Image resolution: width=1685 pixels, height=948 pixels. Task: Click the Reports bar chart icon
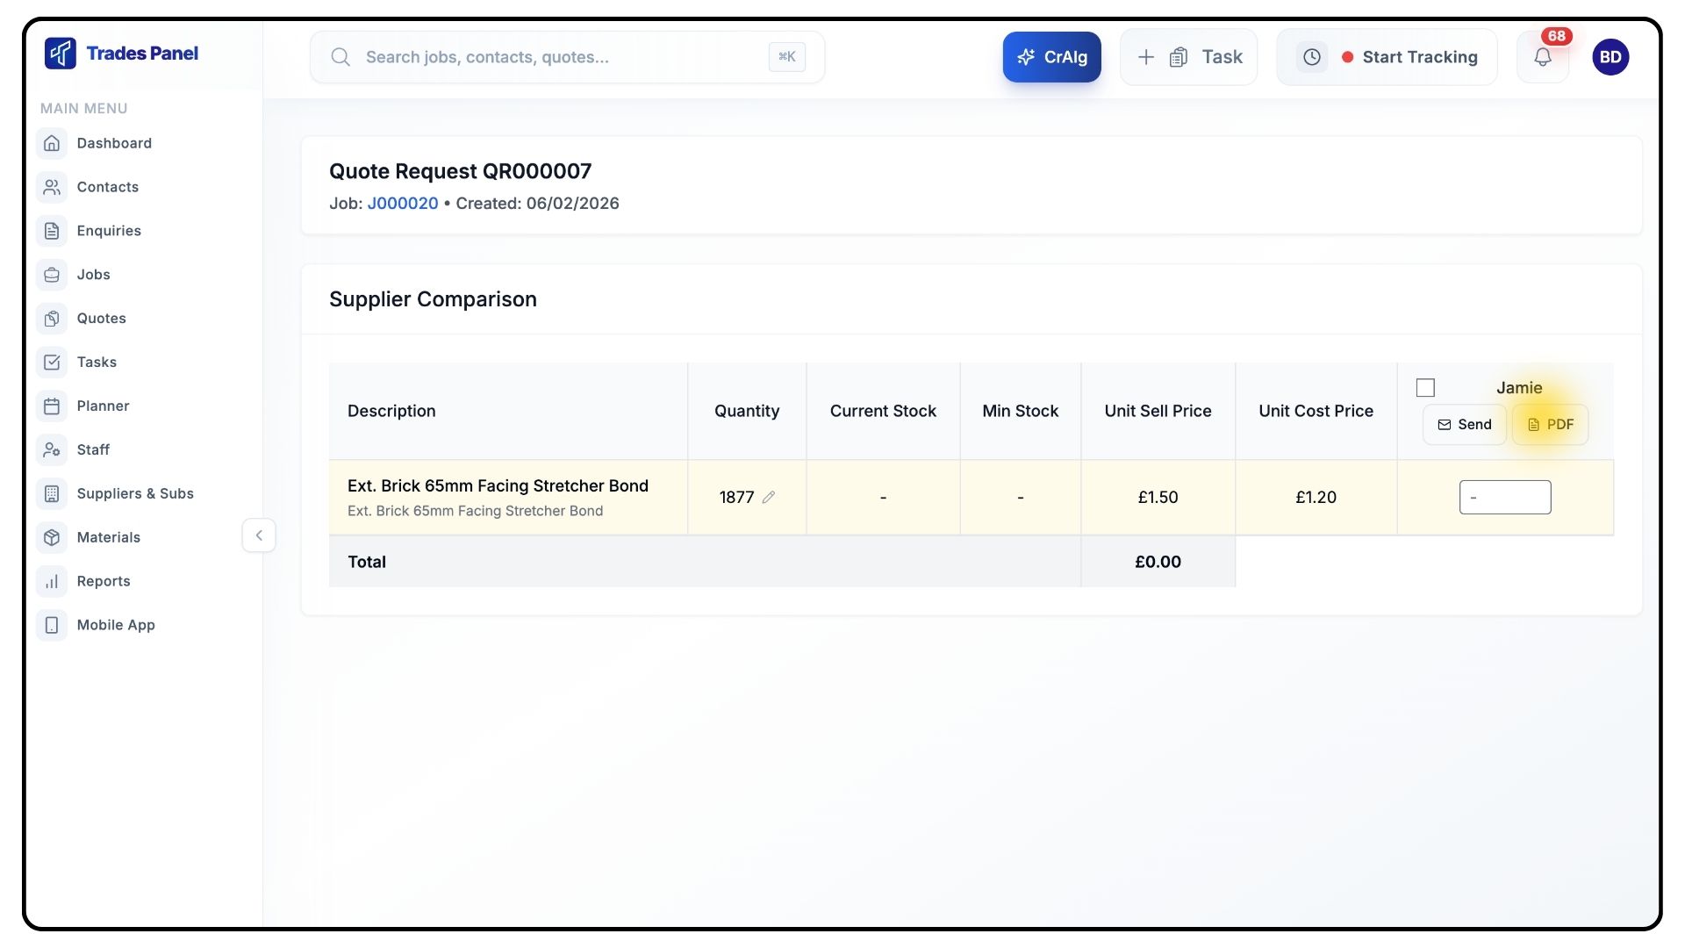click(x=52, y=581)
